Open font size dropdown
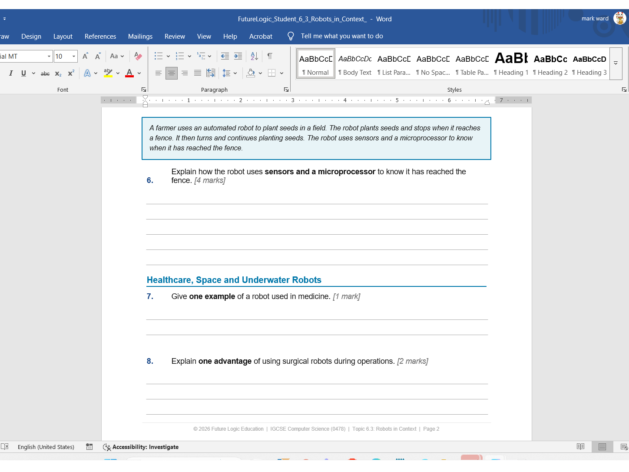Screen dimensions: 629x472 point(74,57)
